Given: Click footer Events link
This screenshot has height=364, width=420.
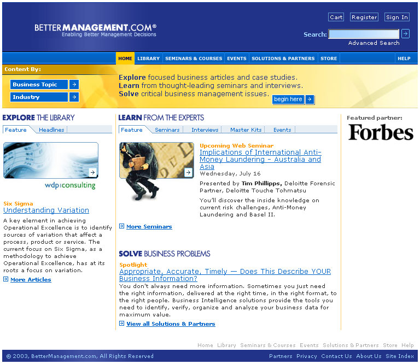Looking at the screenshot, I should [x=309, y=345].
